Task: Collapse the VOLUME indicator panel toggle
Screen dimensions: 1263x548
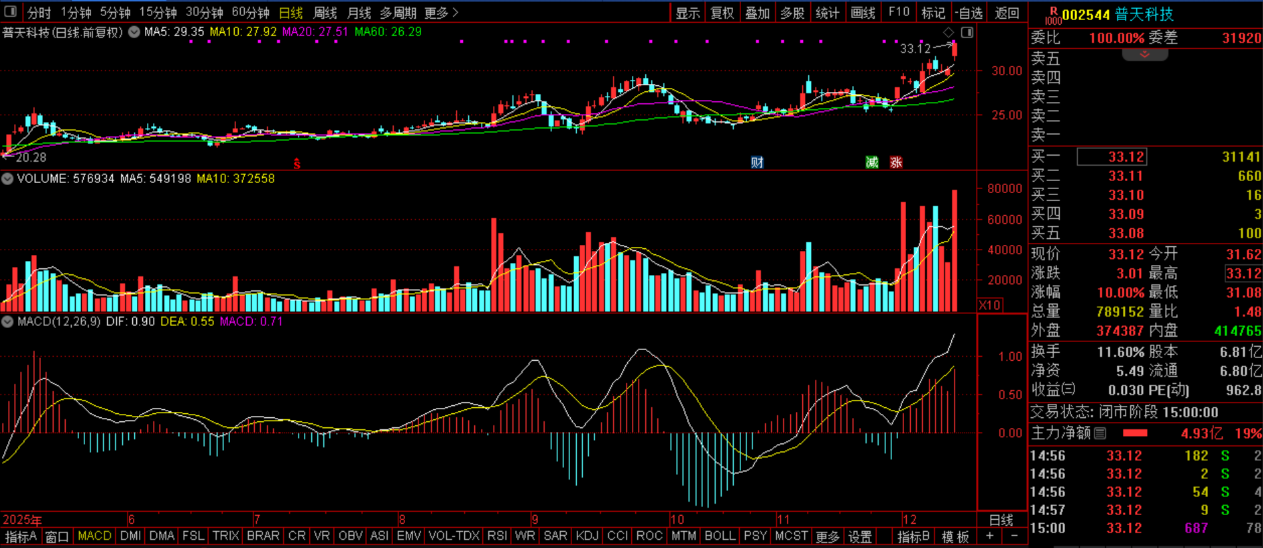Action: point(7,178)
